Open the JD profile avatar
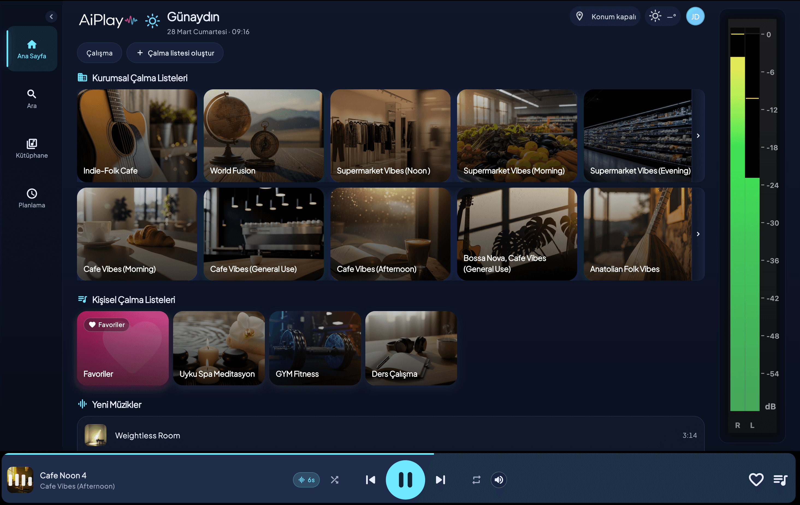 coord(695,16)
